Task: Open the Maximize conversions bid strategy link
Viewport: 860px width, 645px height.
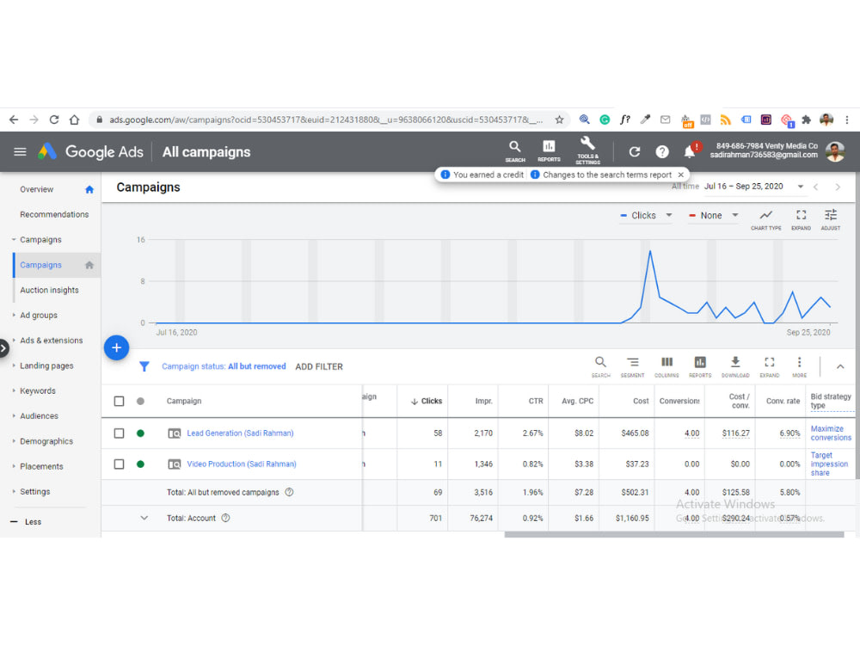Action: tap(831, 433)
